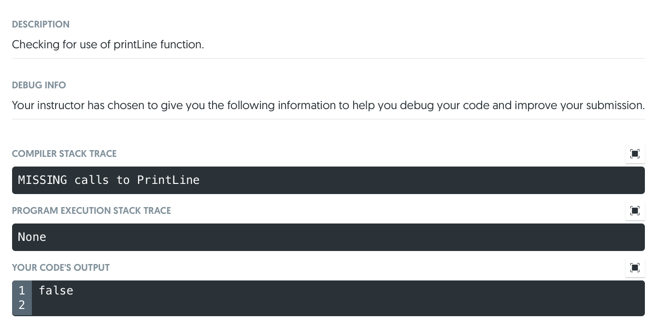Viewport: 656px width, 335px height.
Task: Select the PROGRAM EXECUTION STACK TRACE heading
Action: pos(91,210)
